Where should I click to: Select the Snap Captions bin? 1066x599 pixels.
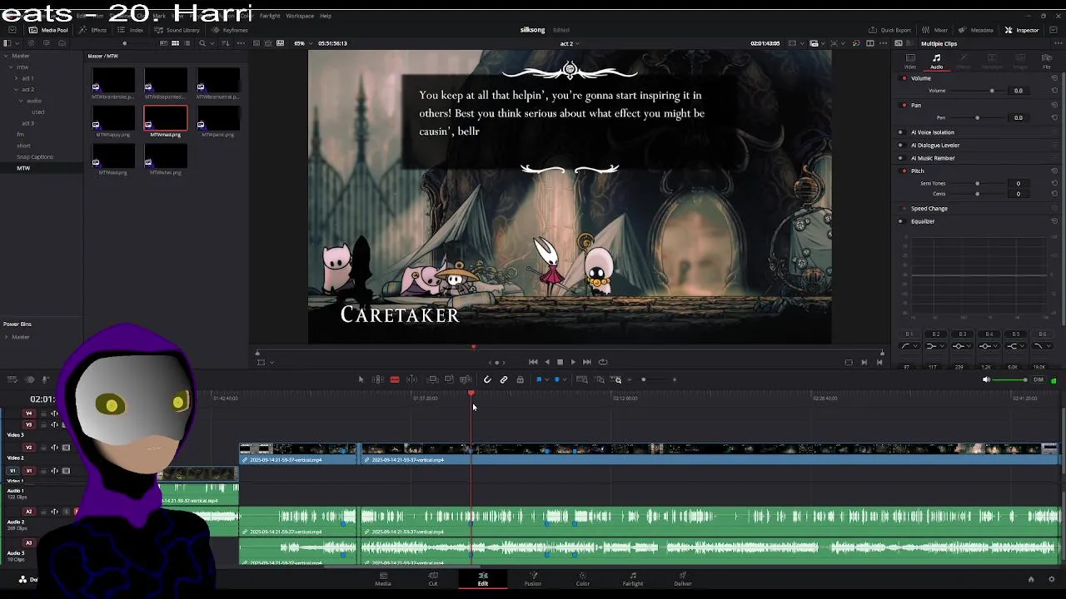34,156
